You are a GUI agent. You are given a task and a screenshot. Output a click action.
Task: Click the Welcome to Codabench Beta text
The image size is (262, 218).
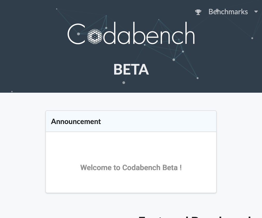click(131, 168)
